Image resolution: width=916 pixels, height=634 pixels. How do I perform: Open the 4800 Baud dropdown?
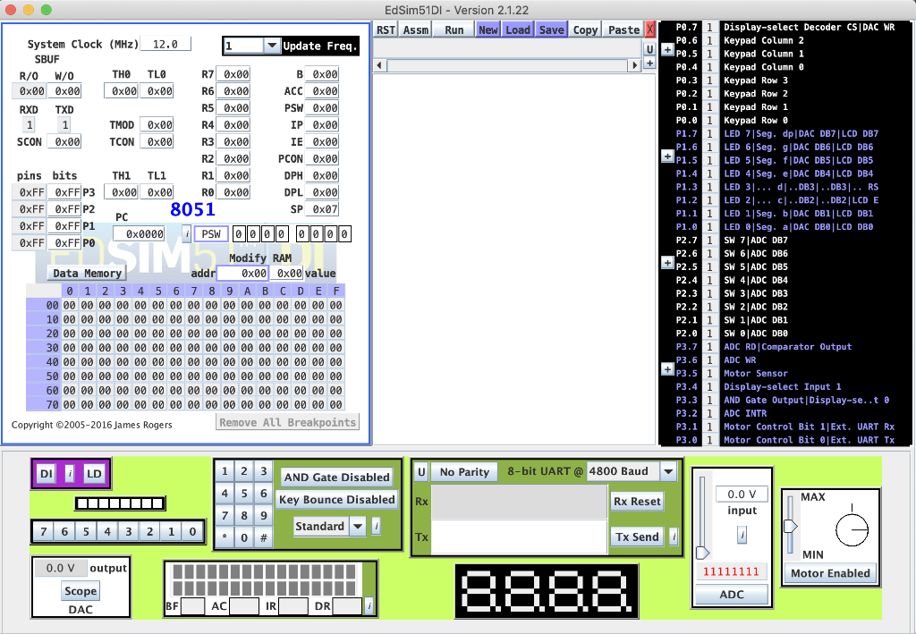(668, 471)
